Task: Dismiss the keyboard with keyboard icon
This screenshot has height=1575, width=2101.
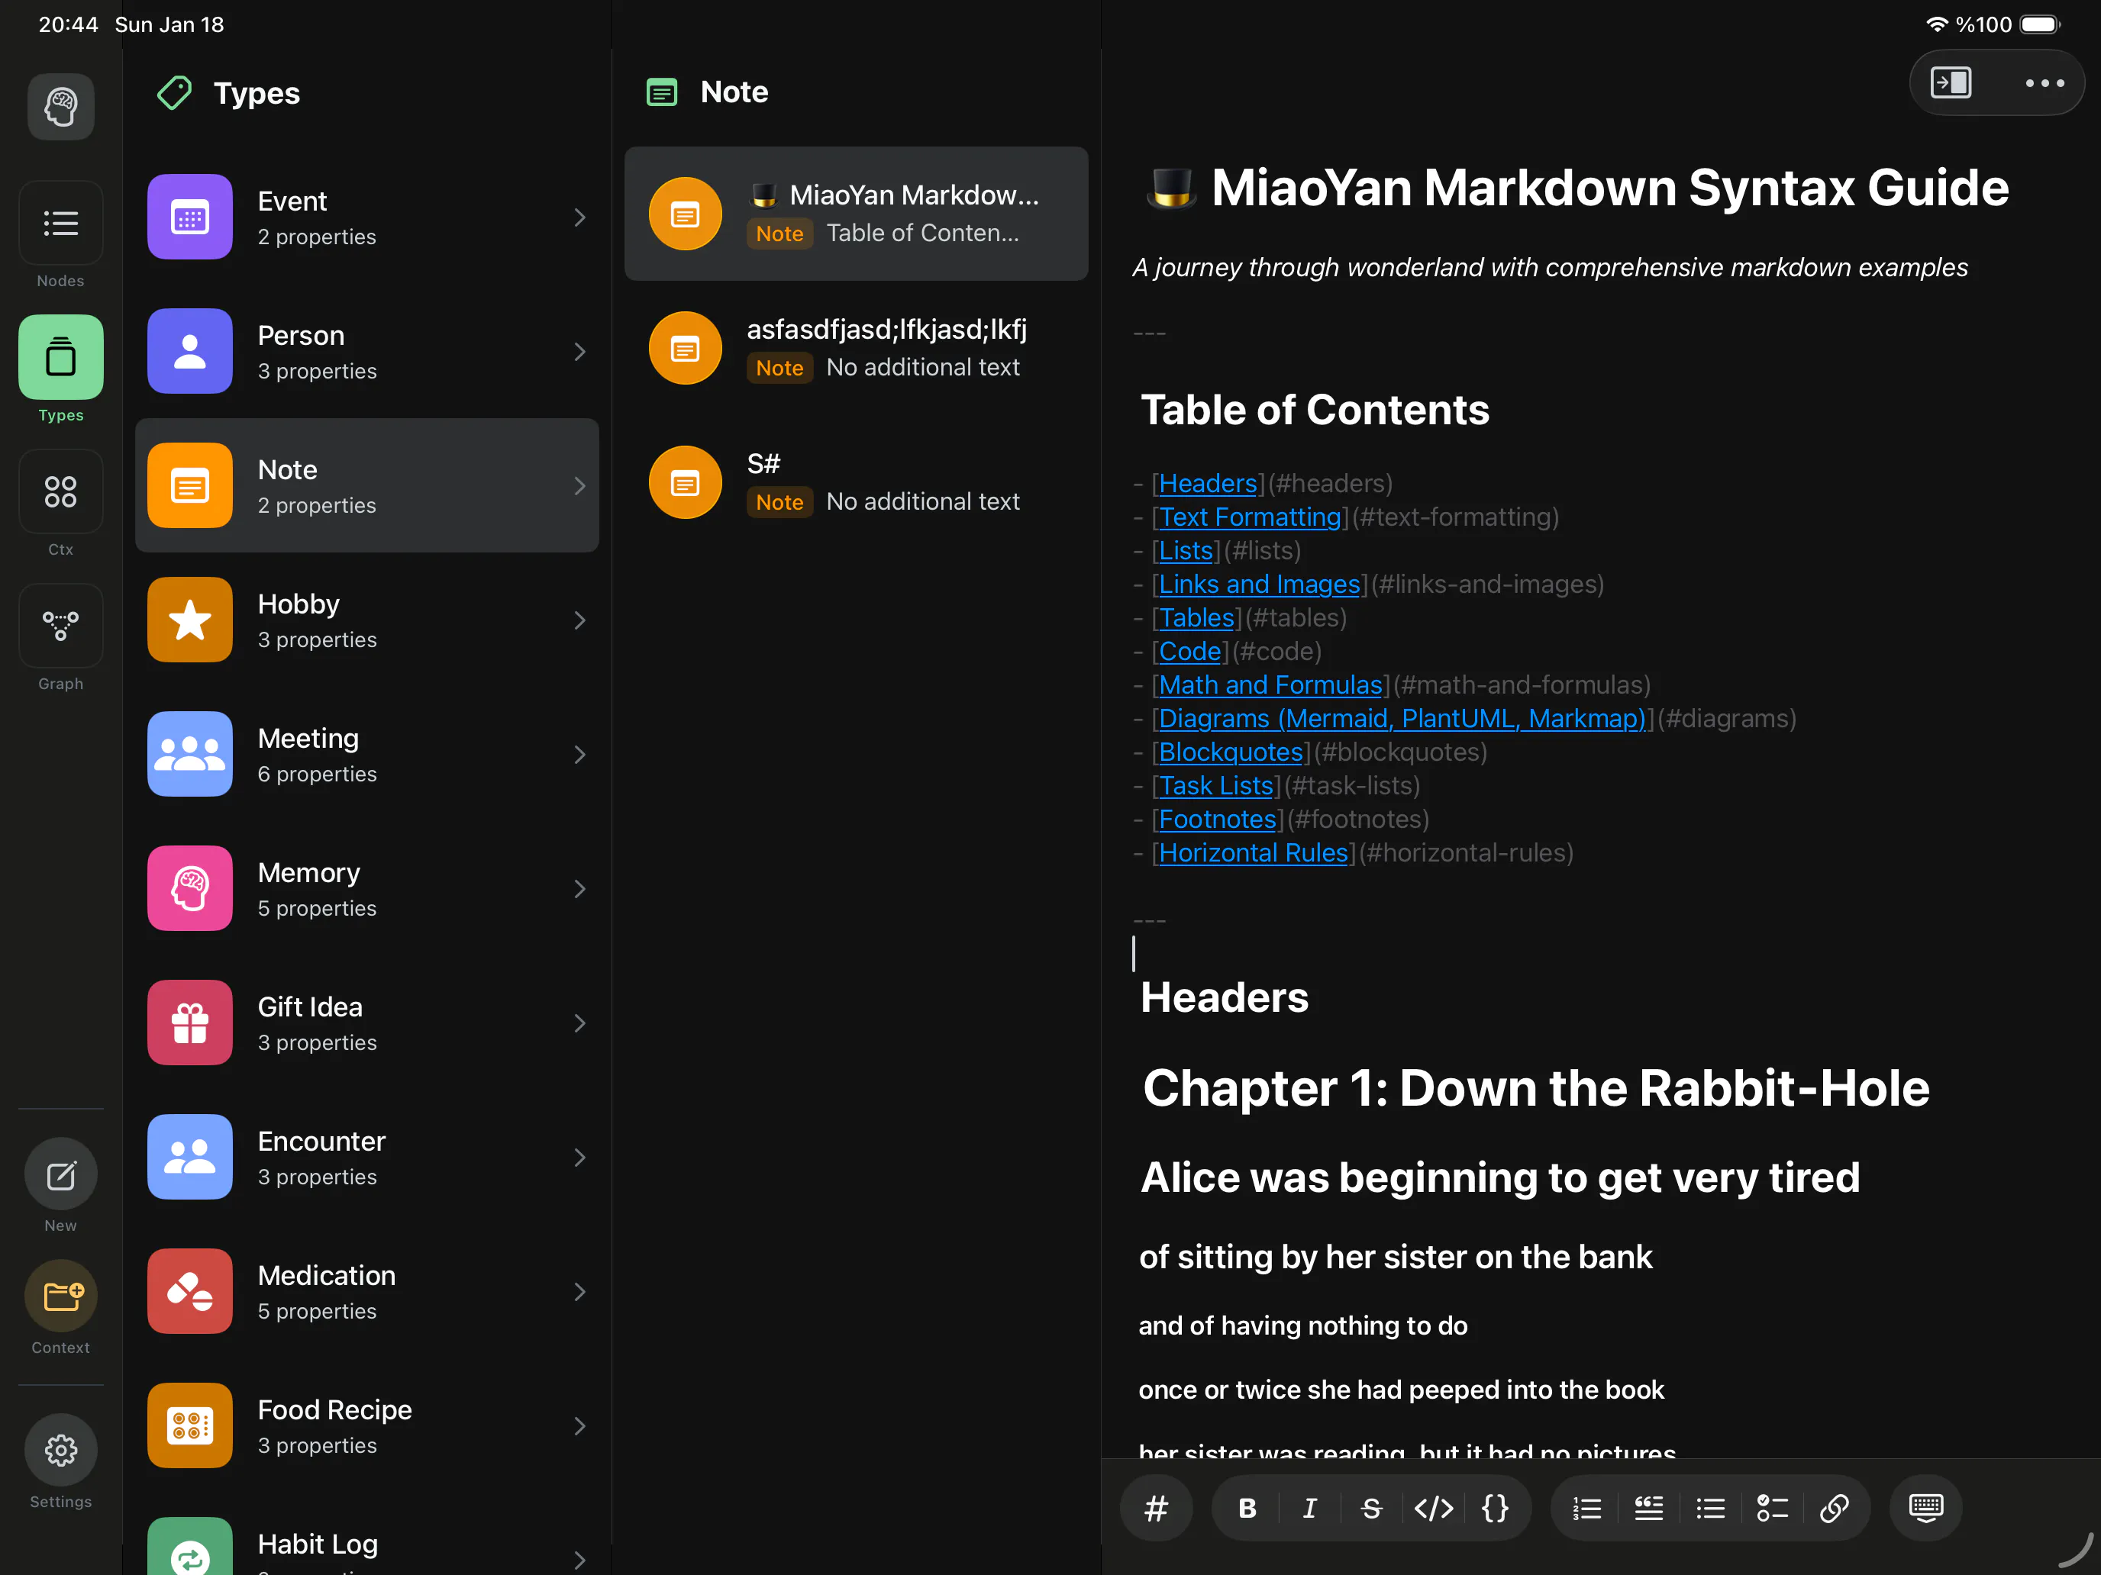Action: (1926, 1508)
